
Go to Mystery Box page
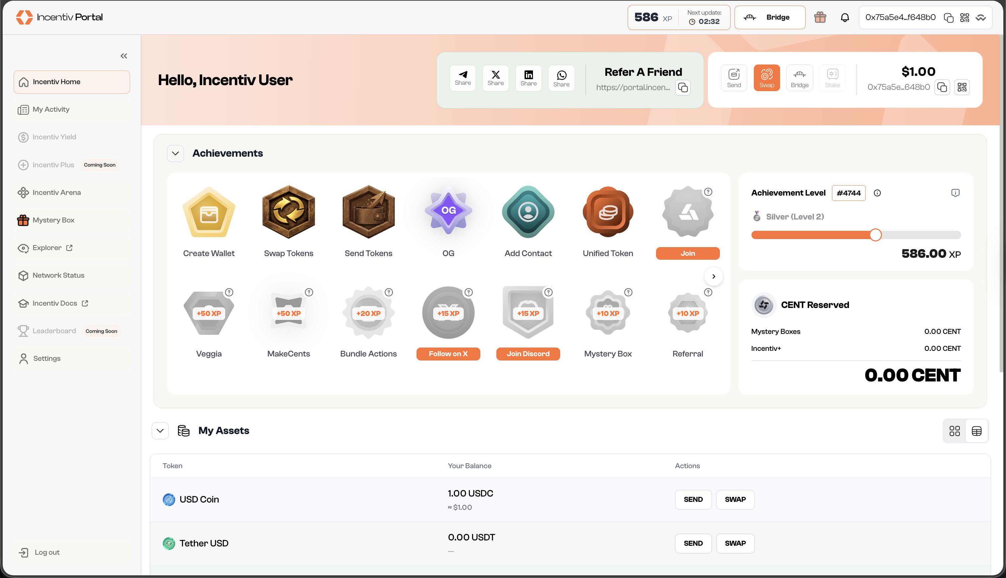tap(53, 220)
